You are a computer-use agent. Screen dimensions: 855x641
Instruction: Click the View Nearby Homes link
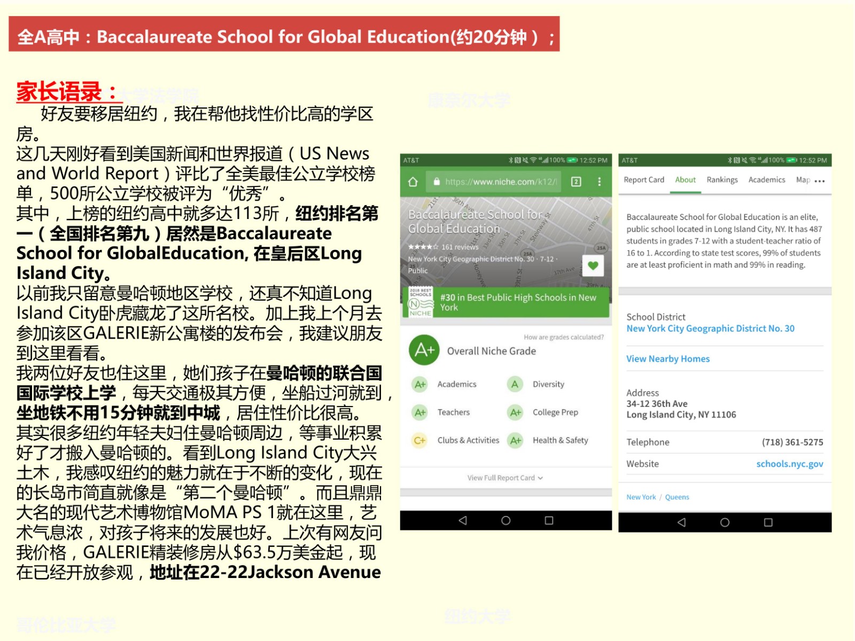[x=668, y=359]
